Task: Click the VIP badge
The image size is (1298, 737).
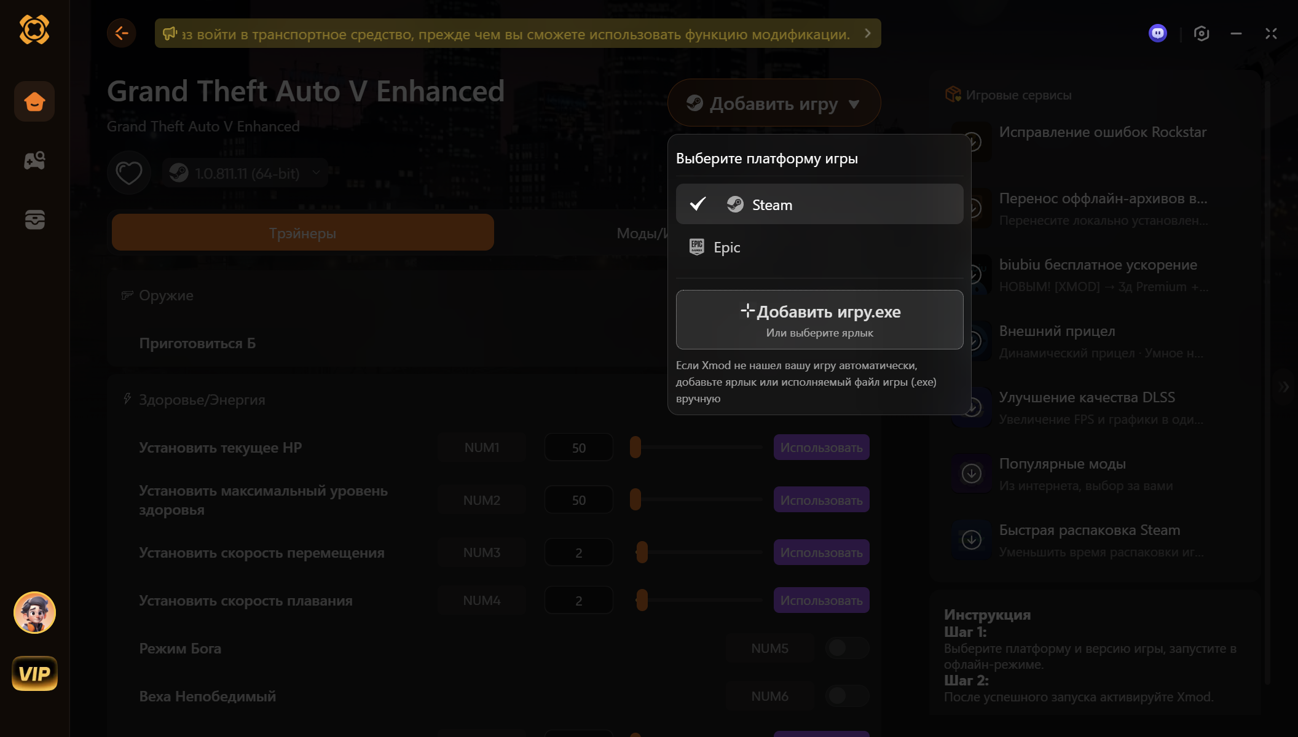Action: [x=34, y=674]
